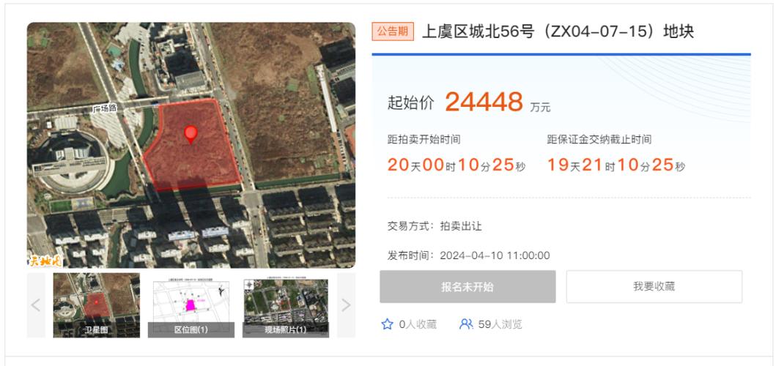Viewport: 776px width, 366px height.
Task: Click the 广场路 road label on map
Action: pyautogui.click(x=105, y=109)
